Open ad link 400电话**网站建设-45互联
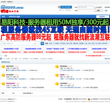The height and width of the screenshot is (110, 110). pyautogui.click(x=55, y=49)
